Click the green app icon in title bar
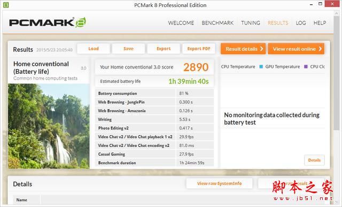This screenshot has height=207, width=342. (6, 5)
